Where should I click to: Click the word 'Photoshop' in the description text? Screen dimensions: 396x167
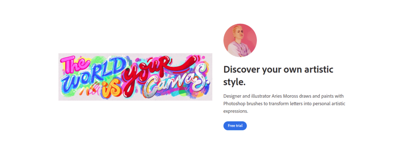coord(232,104)
